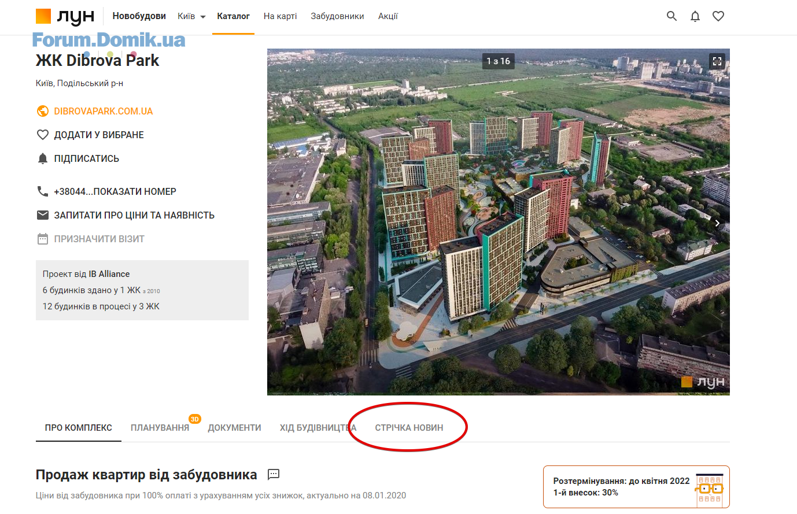This screenshot has height=514, width=797.
Task: Switch to ПЛАНУВАННЯ tab
Action: pos(160,428)
